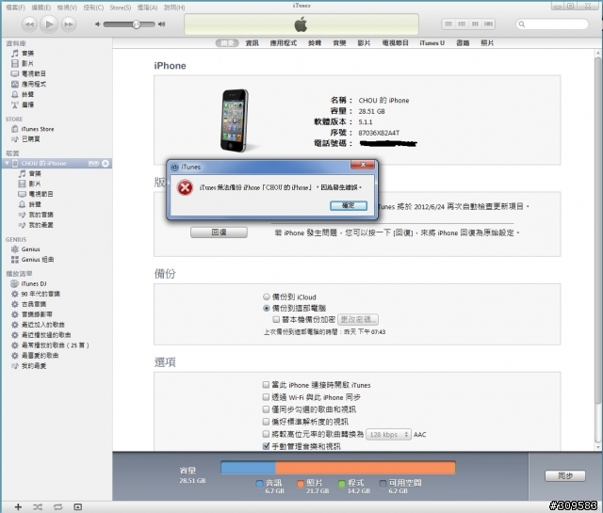Viewport: 603px width, 513px height.
Task: Switch to song list view button
Action: [x=448, y=24]
